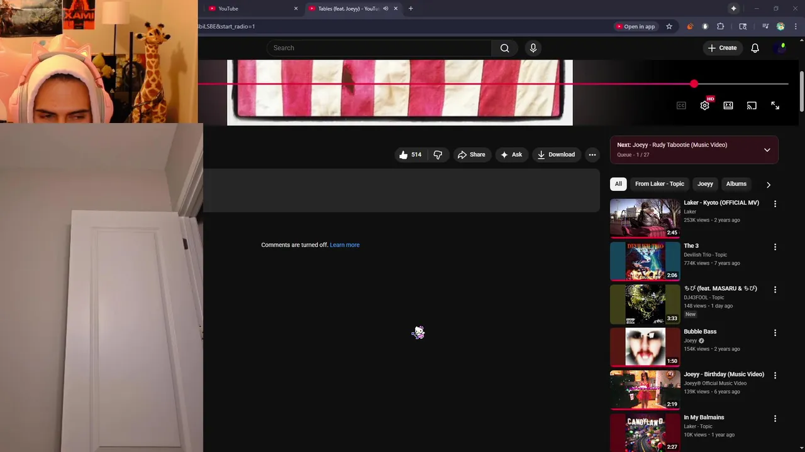Switch to theater mode
Viewport: 805px width, 452px height.
click(x=728, y=105)
